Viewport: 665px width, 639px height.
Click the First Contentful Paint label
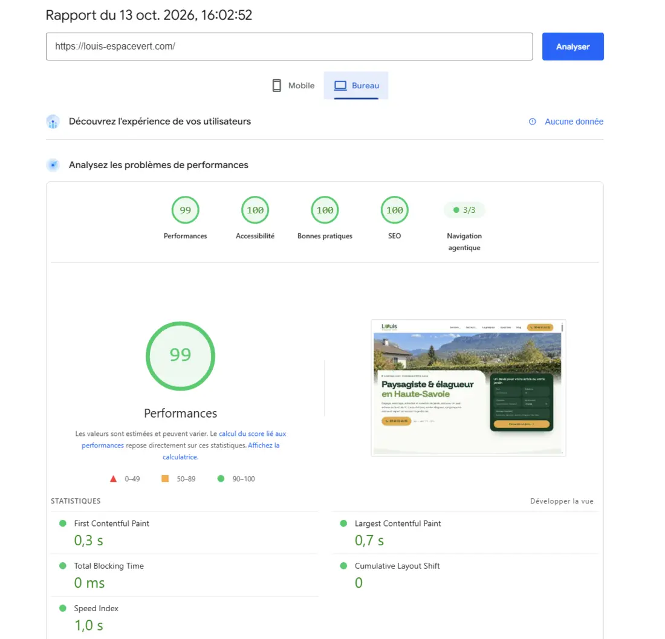[112, 524]
